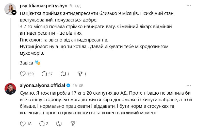Share the first post via send icon
Viewport: 197px width, 131px height.
point(80,74)
